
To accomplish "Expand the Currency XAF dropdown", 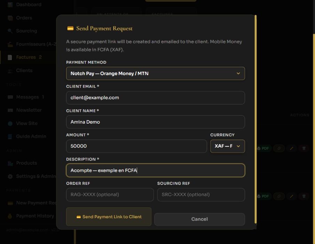I will point(227,146).
